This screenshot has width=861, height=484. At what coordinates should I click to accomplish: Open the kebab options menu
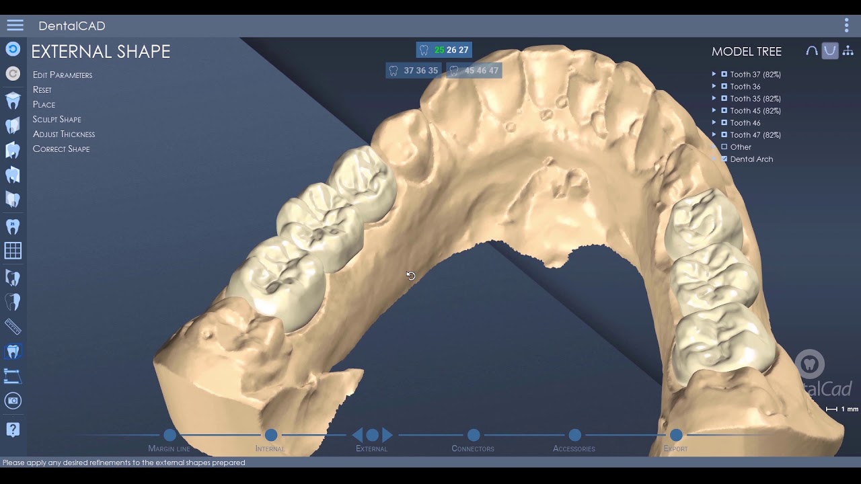click(x=846, y=26)
